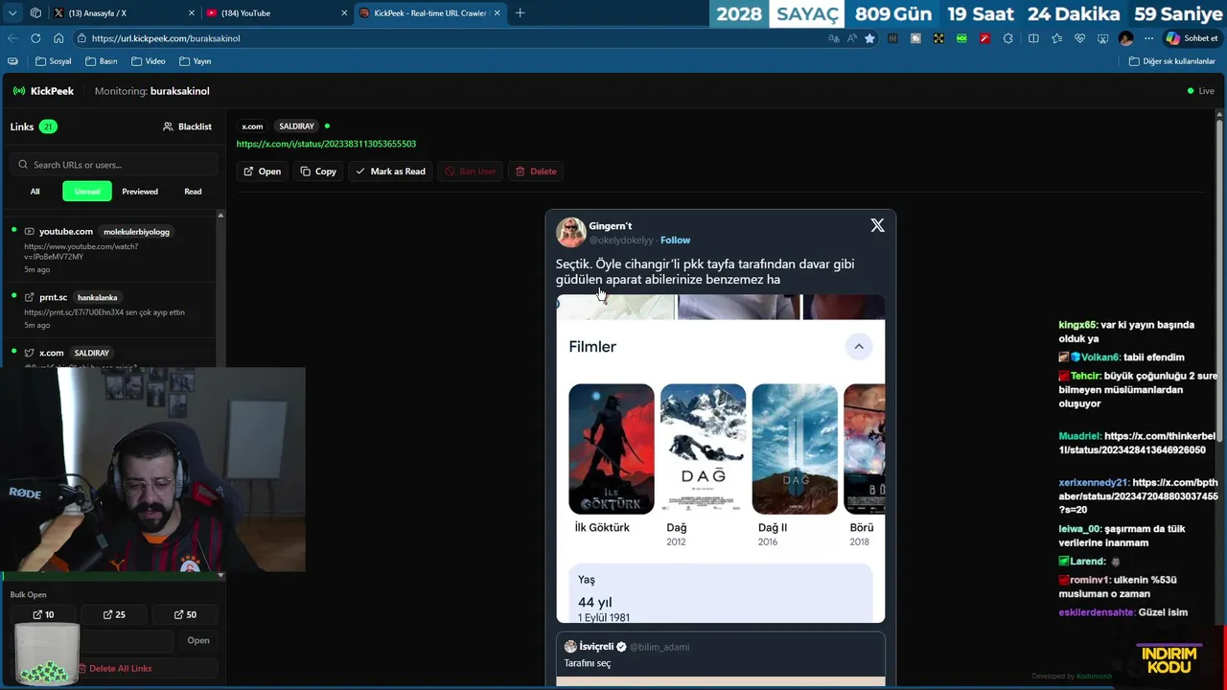Open the workspaces icon beside tabs
Viewport: 1227px width, 690px height.
coord(35,13)
